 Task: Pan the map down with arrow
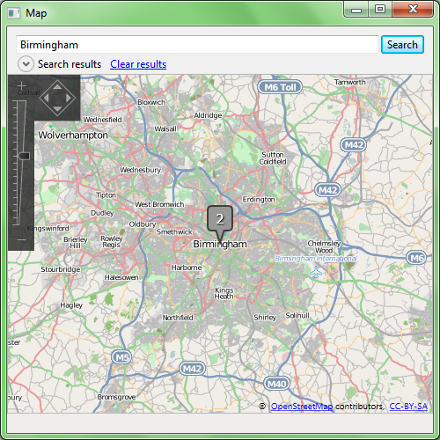pos(57,109)
